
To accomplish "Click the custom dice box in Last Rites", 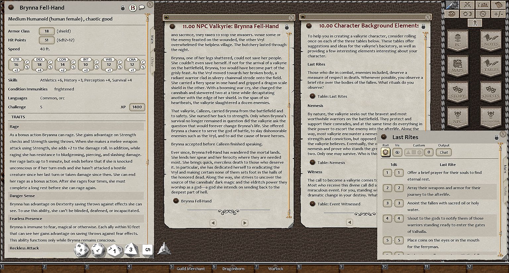I will coord(414,152).
